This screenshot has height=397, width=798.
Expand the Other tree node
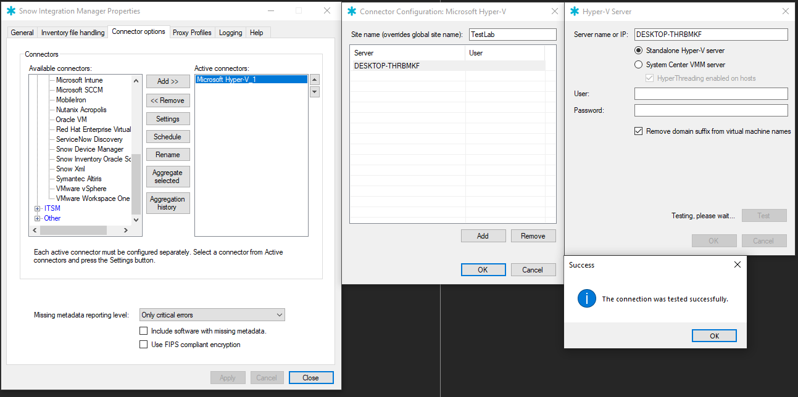coord(38,218)
